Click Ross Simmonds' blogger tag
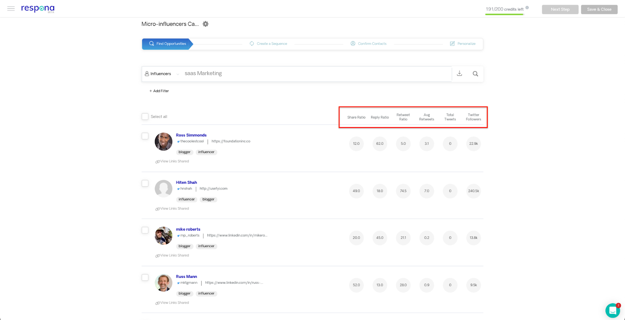 (184, 152)
